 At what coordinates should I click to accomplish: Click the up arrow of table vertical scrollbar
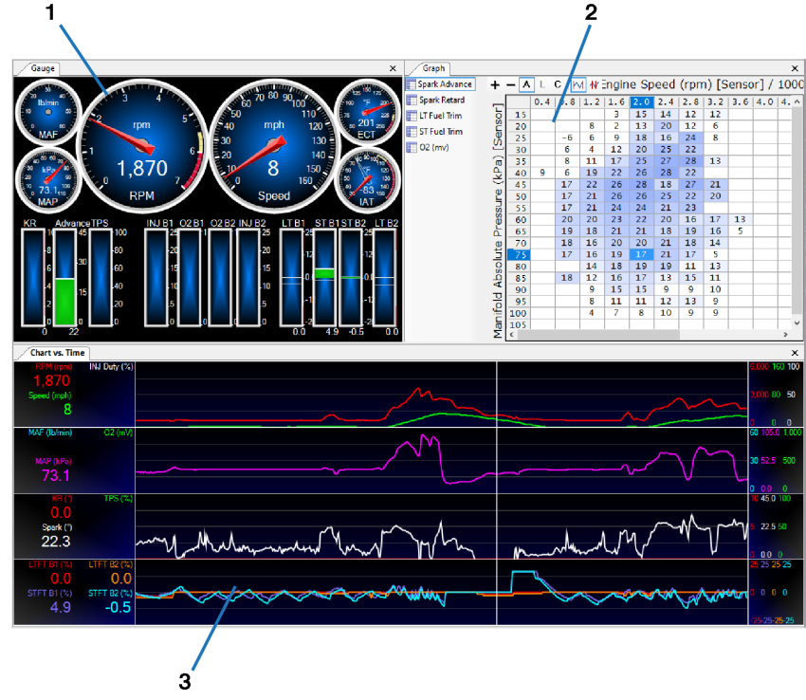(x=797, y=101)
